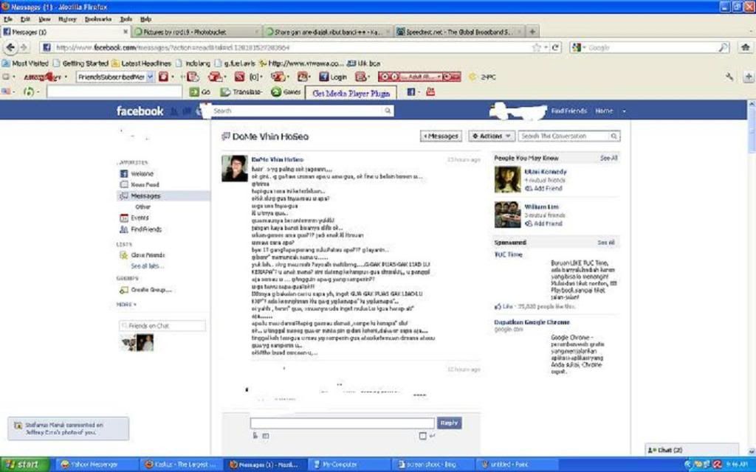Viewport: 756px width, 472px height.
Task: Toggle the press-enter-to-send checkbox
Action: coord(423,436)
